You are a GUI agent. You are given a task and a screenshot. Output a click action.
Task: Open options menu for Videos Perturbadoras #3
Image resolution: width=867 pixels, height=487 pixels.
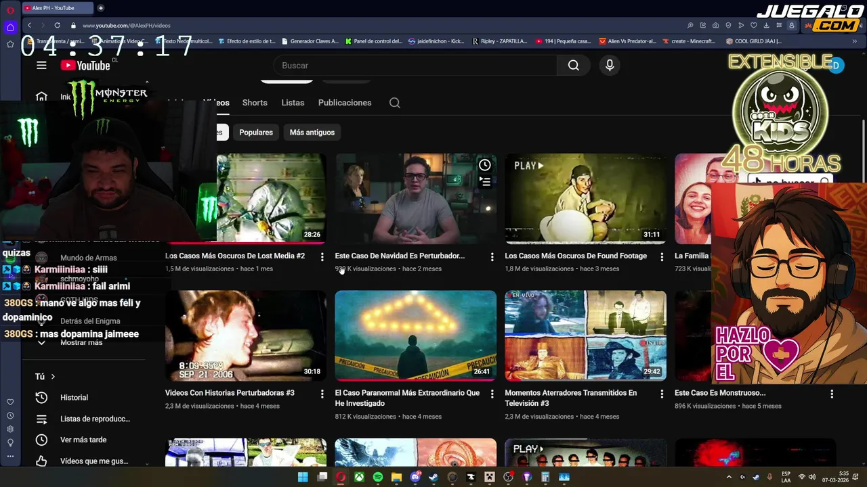(322, 394)
